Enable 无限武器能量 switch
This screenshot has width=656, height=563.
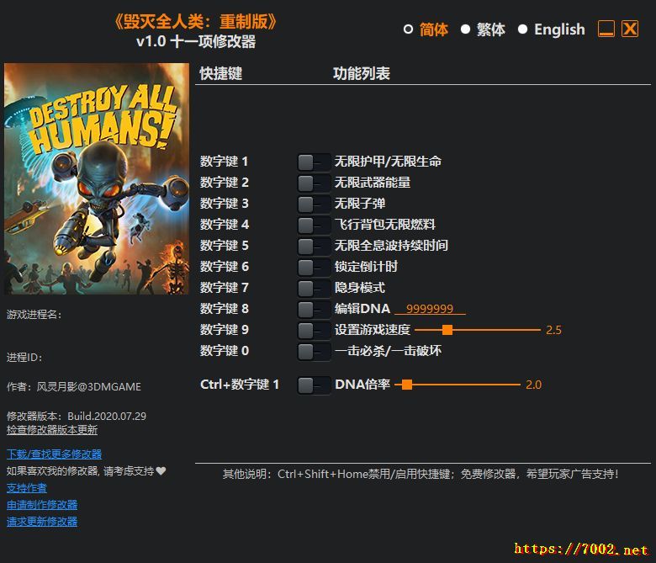(314, 183)
